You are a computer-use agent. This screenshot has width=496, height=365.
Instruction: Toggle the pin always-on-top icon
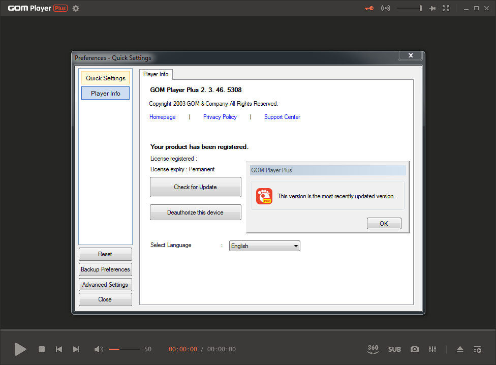pos(432,8)
